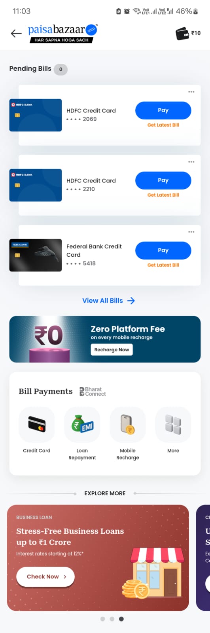
Task: Tap the More bill payments icon
Action: click(173, 425)
